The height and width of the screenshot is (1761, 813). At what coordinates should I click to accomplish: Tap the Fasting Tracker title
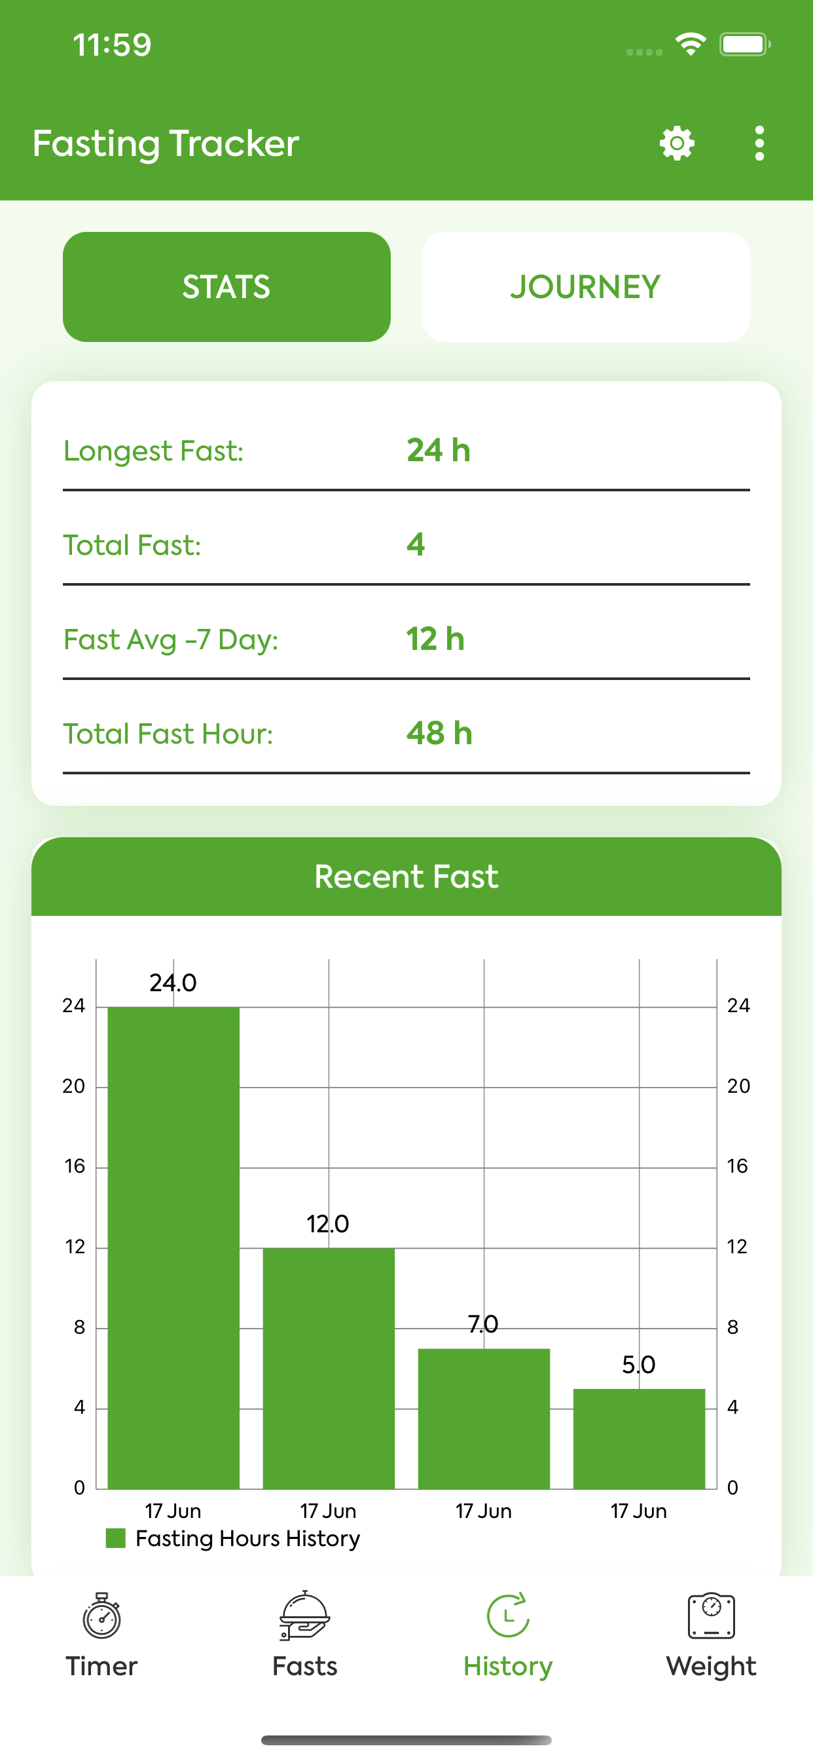pos(166,143)
